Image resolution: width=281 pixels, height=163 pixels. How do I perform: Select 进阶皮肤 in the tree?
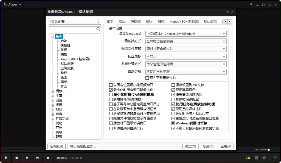(67, 68)
